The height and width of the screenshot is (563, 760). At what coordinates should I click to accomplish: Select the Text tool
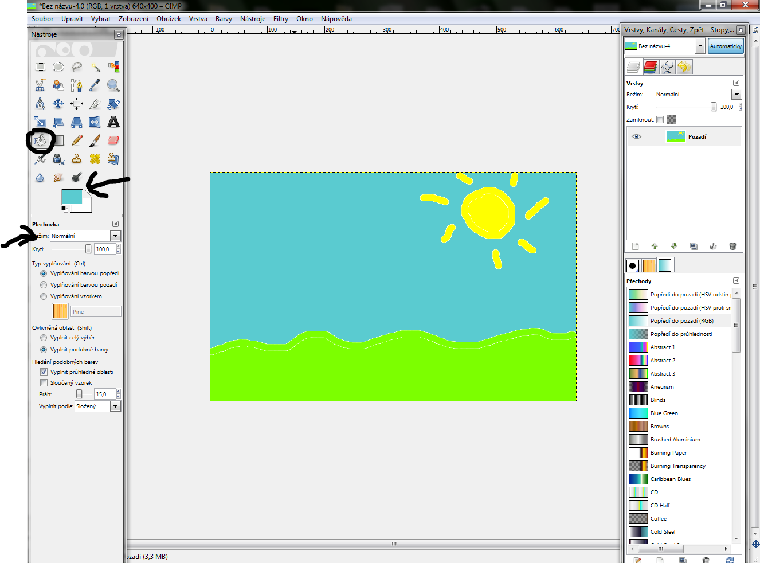(x=113, y=122)
